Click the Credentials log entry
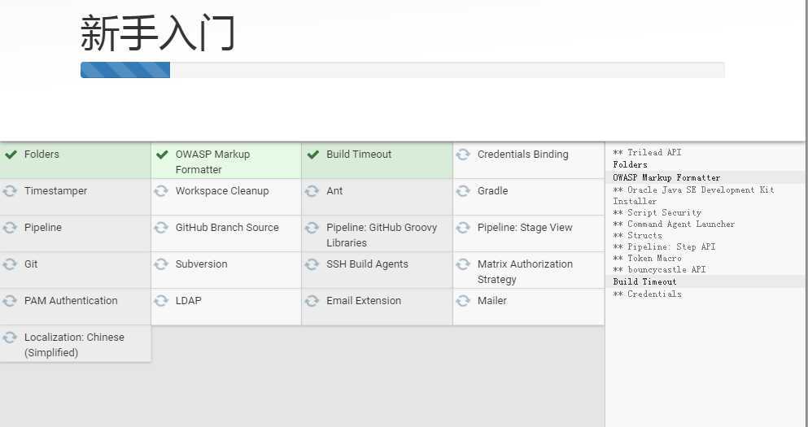The width and height of the screenshot is (808, 427). point(647,294)
